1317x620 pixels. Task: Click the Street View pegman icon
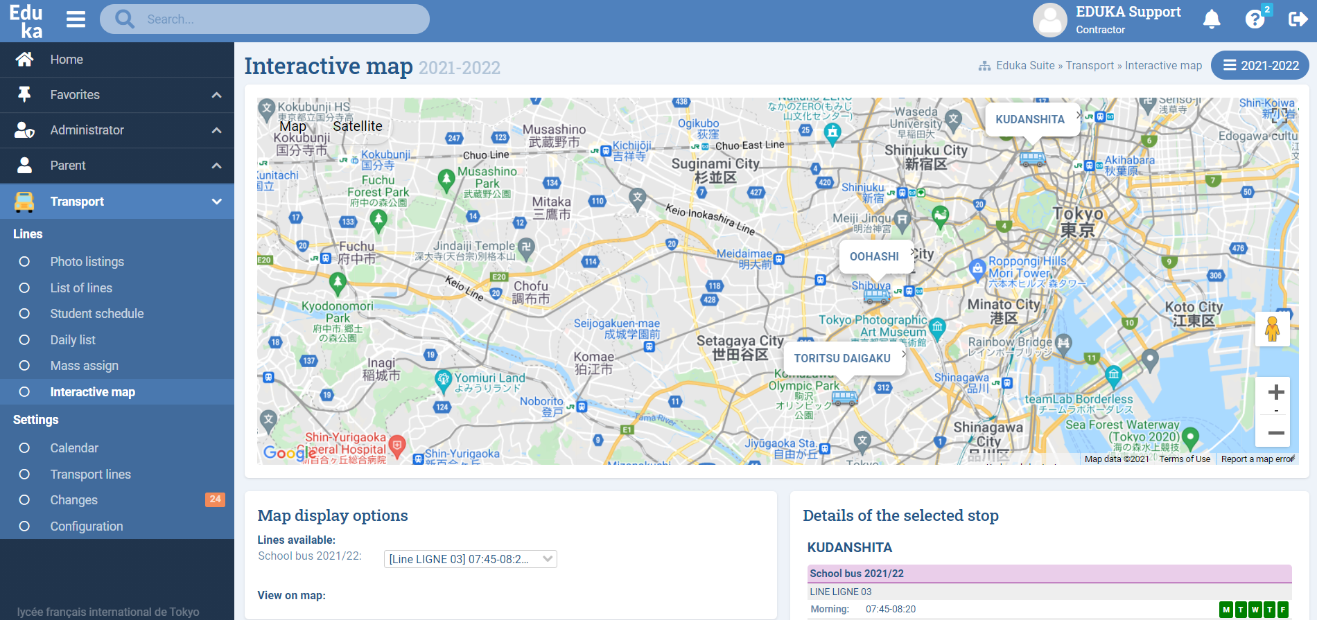coord(1273,328)
